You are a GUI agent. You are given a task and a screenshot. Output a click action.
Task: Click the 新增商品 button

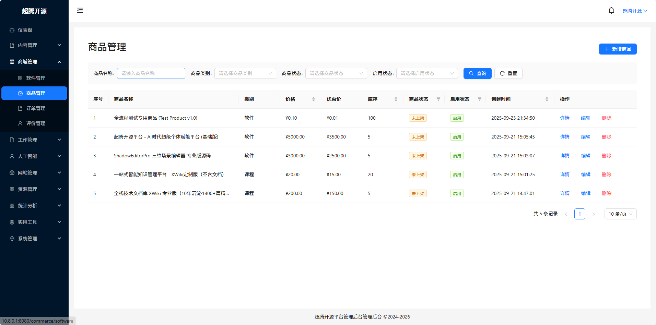tap(618, 49)
